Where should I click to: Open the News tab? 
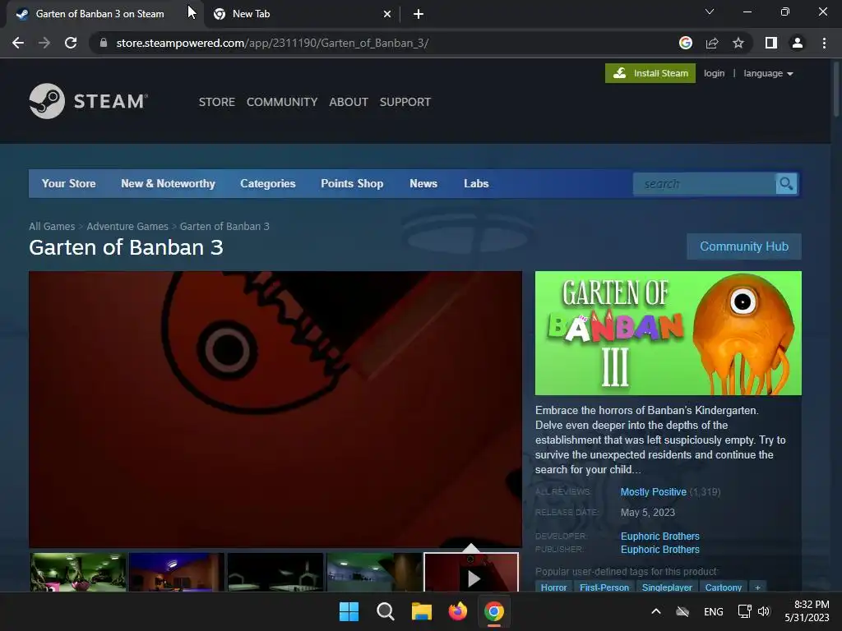(x=423, y=183)
